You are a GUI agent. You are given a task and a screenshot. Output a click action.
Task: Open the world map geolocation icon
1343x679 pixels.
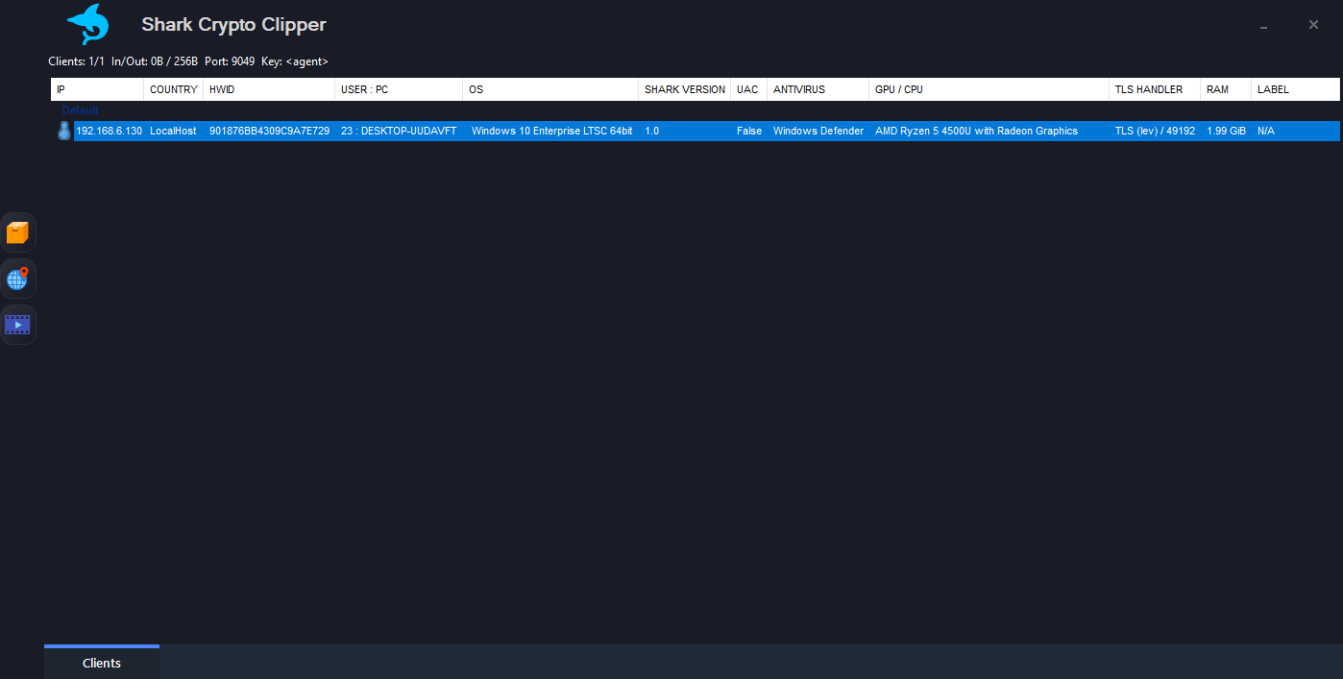click(x=17, y=278)
